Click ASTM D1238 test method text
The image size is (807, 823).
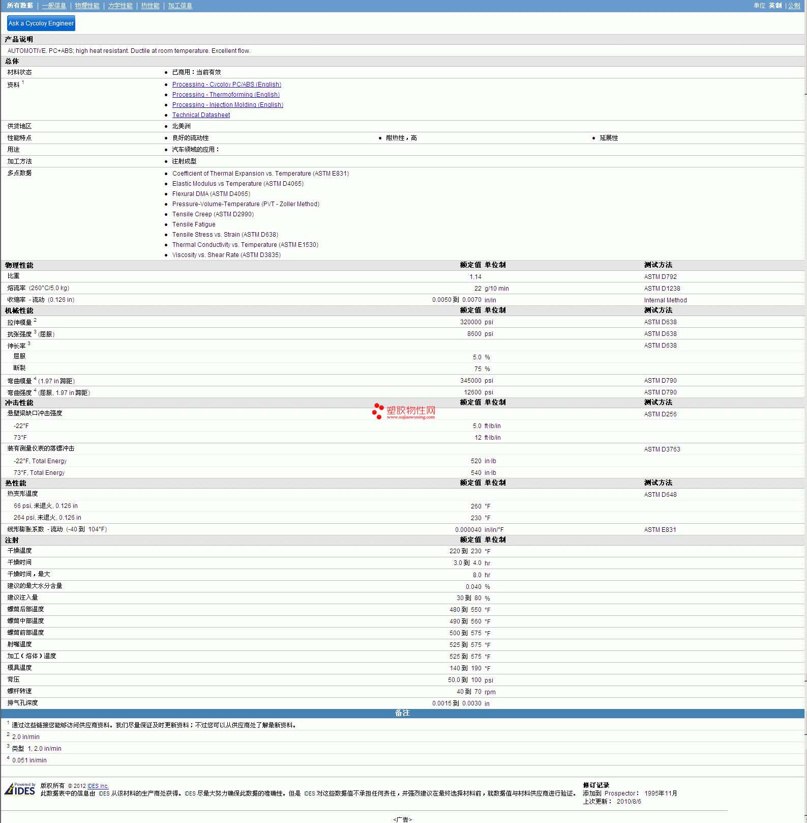pos(662,289)
